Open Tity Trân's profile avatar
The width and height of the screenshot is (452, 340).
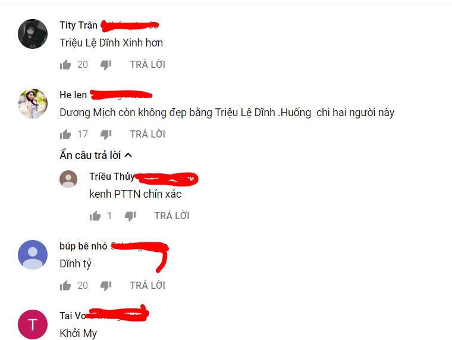click(33, 34)
